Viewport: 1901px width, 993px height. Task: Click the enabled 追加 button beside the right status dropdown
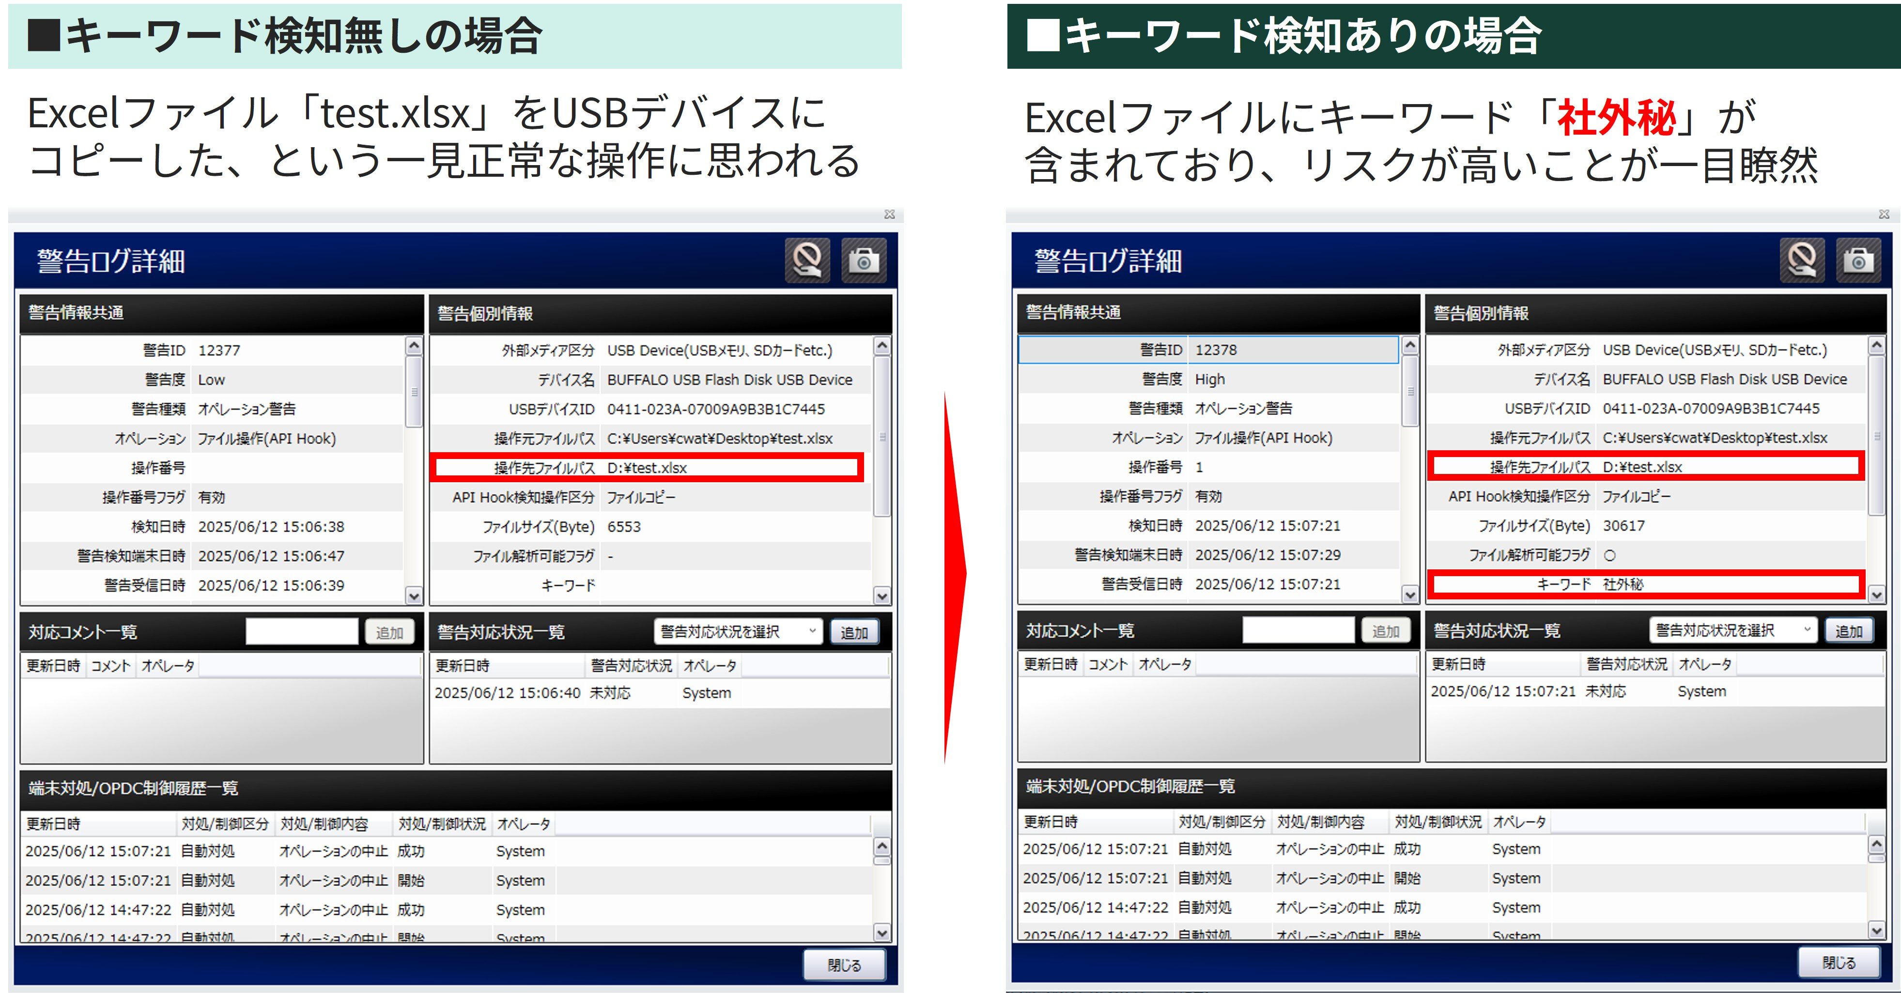(1849, 631)
